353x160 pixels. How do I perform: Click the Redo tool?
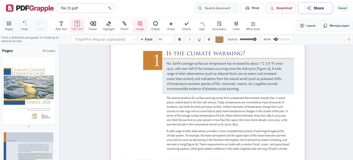click(x=40, y=25)
